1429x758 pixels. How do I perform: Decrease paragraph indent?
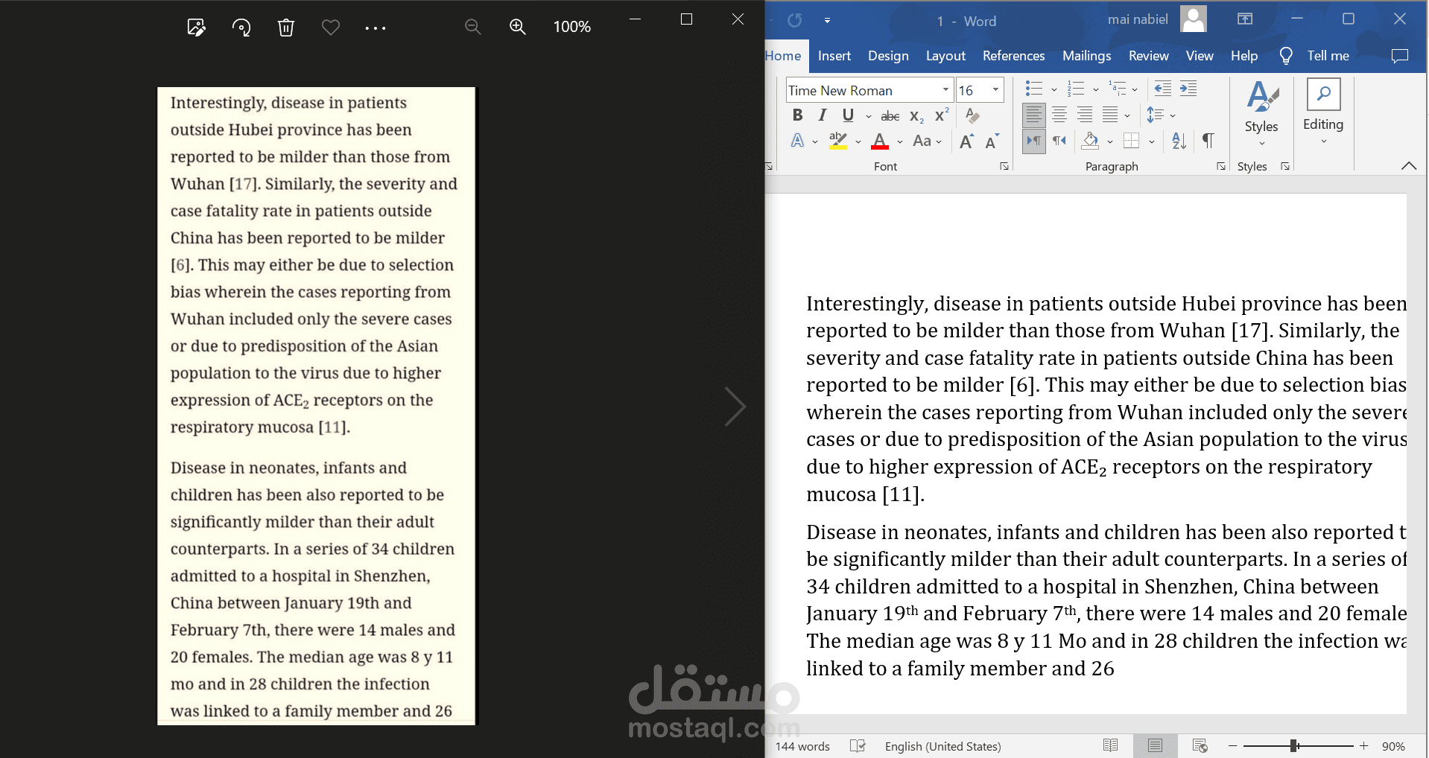click(x=1163, y=89)
